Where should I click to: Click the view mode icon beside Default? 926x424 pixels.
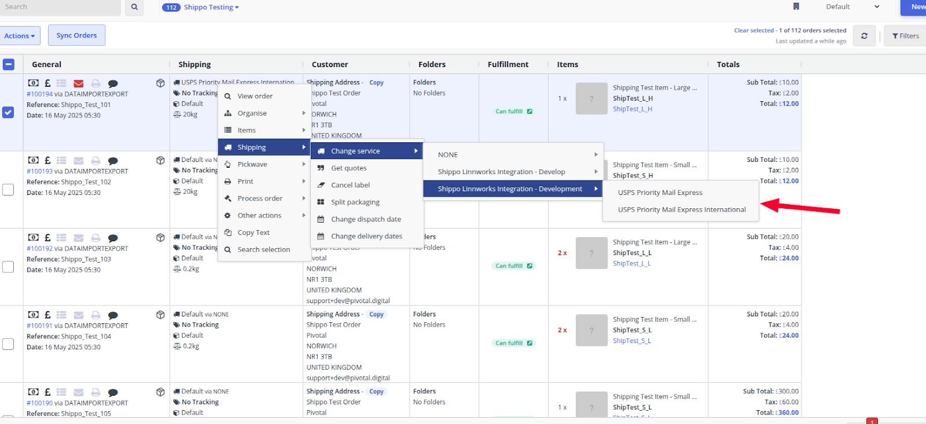(x=796, y=6)
